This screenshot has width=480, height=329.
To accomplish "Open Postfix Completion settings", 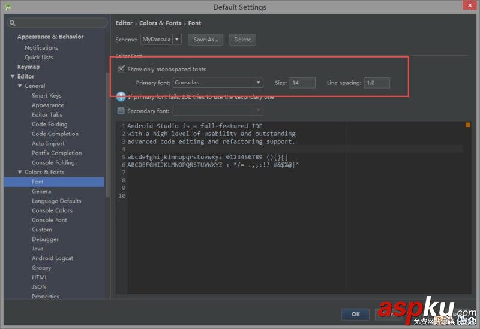I will (x=57, y=153).
